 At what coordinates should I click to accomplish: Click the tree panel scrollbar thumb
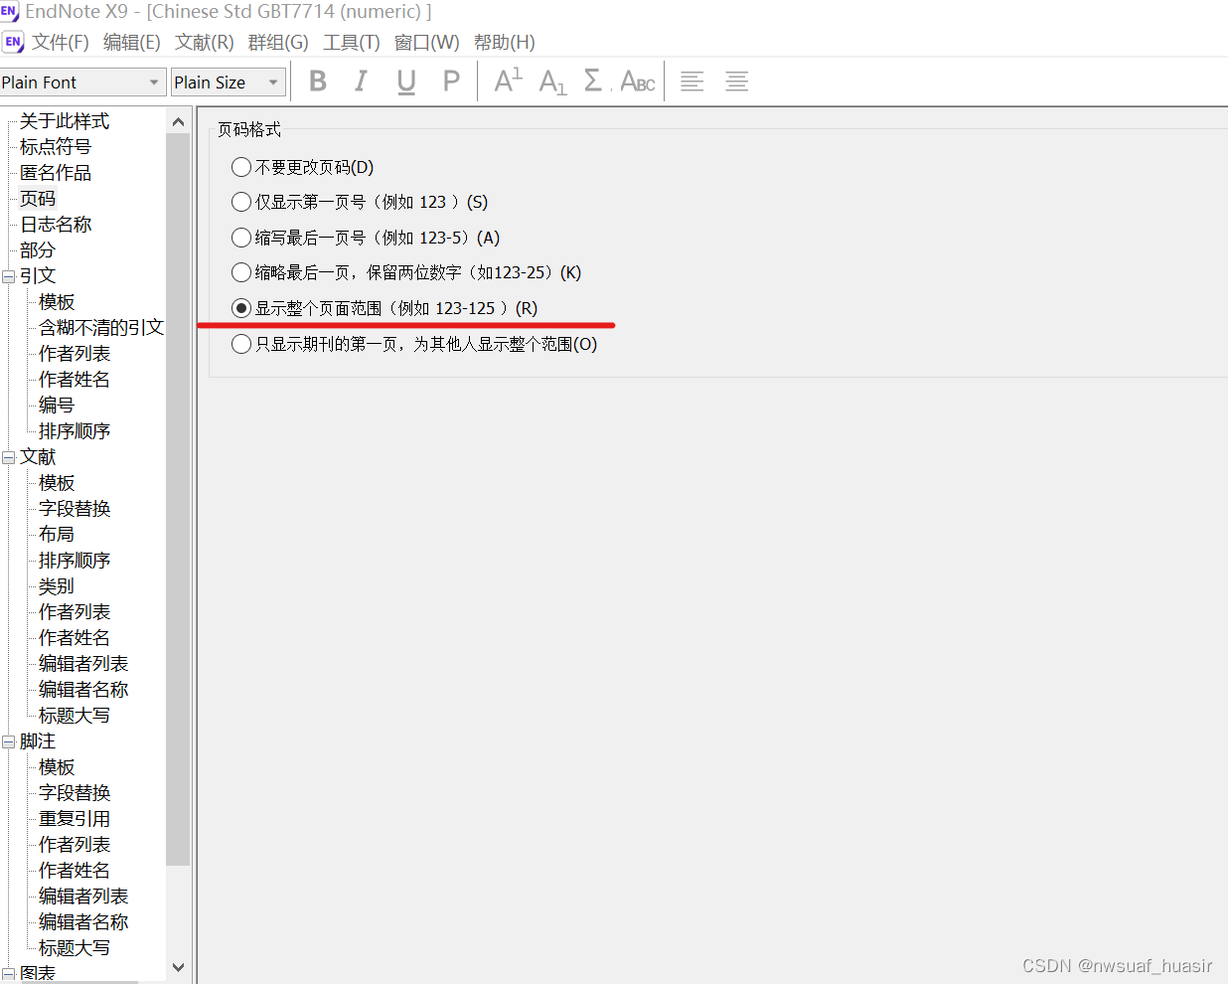click(178, 499)
